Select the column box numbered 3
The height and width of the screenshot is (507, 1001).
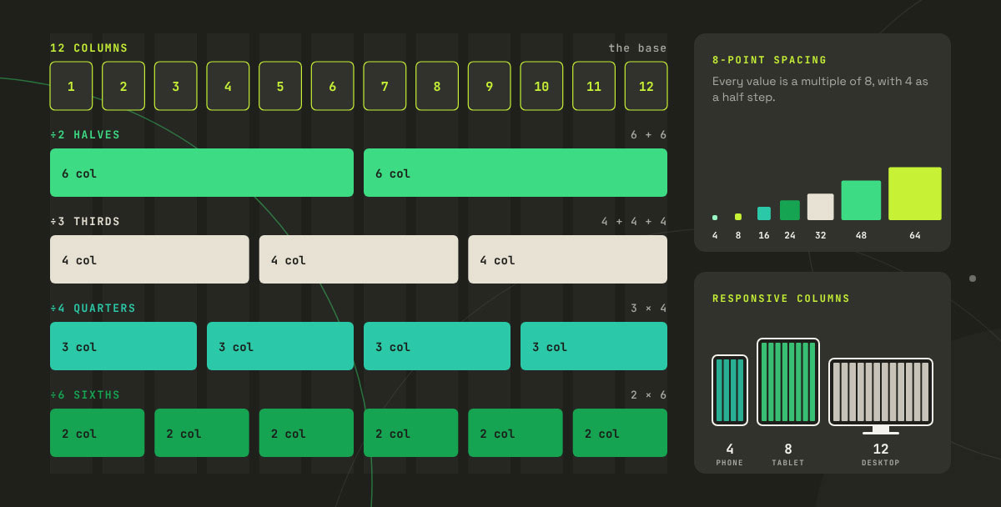point(176,86)
